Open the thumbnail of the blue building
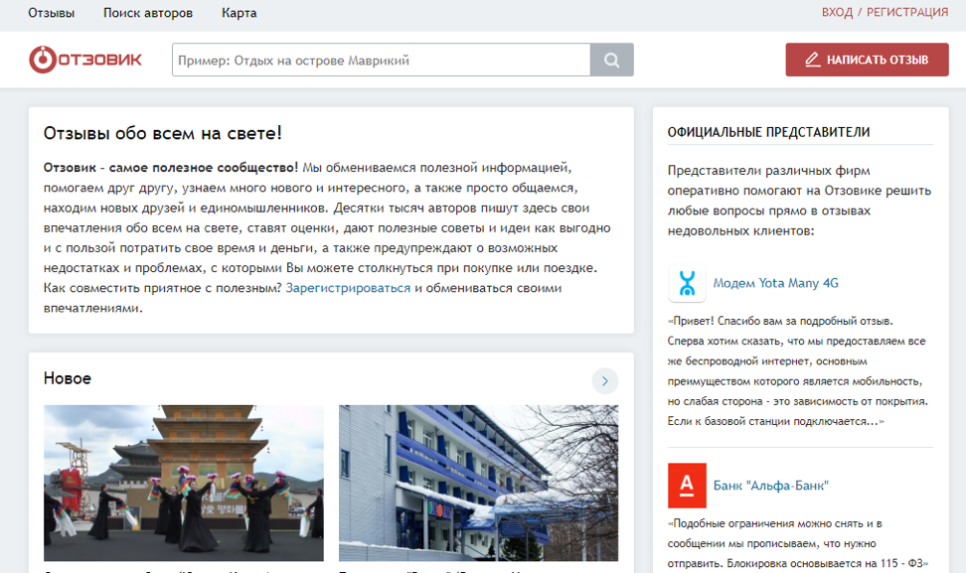The height and width of the screenshot is (573, 966). pyautogui.click(x=478, y=484)
